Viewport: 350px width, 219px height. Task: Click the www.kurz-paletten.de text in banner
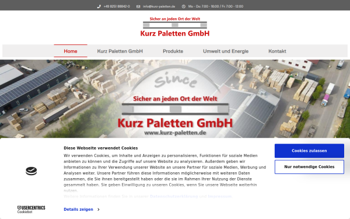(x=175, y=133)
